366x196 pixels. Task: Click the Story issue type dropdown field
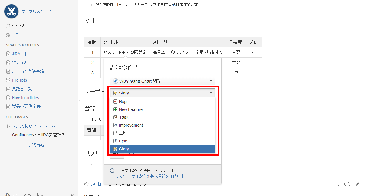163,93
